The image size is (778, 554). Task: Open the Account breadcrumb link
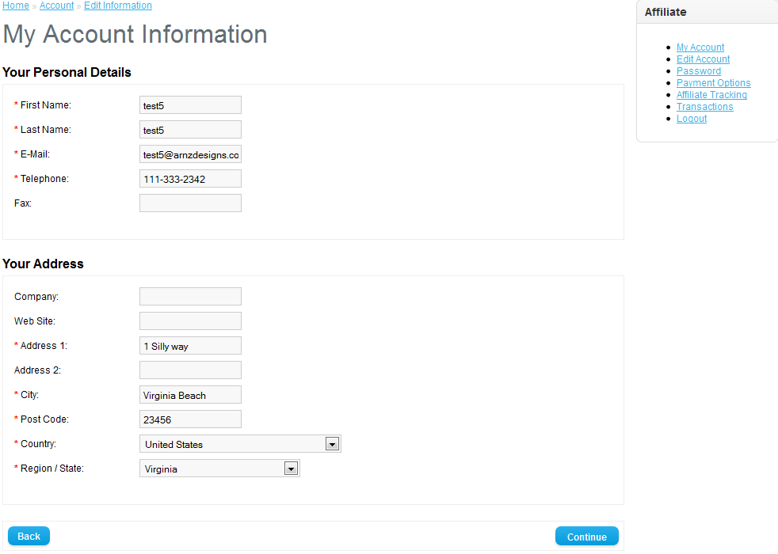[x=56, y=6]
